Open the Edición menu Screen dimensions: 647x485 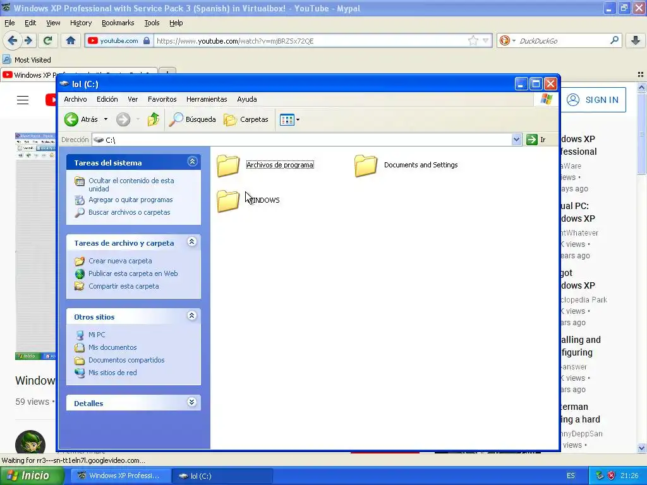point(107,99)
